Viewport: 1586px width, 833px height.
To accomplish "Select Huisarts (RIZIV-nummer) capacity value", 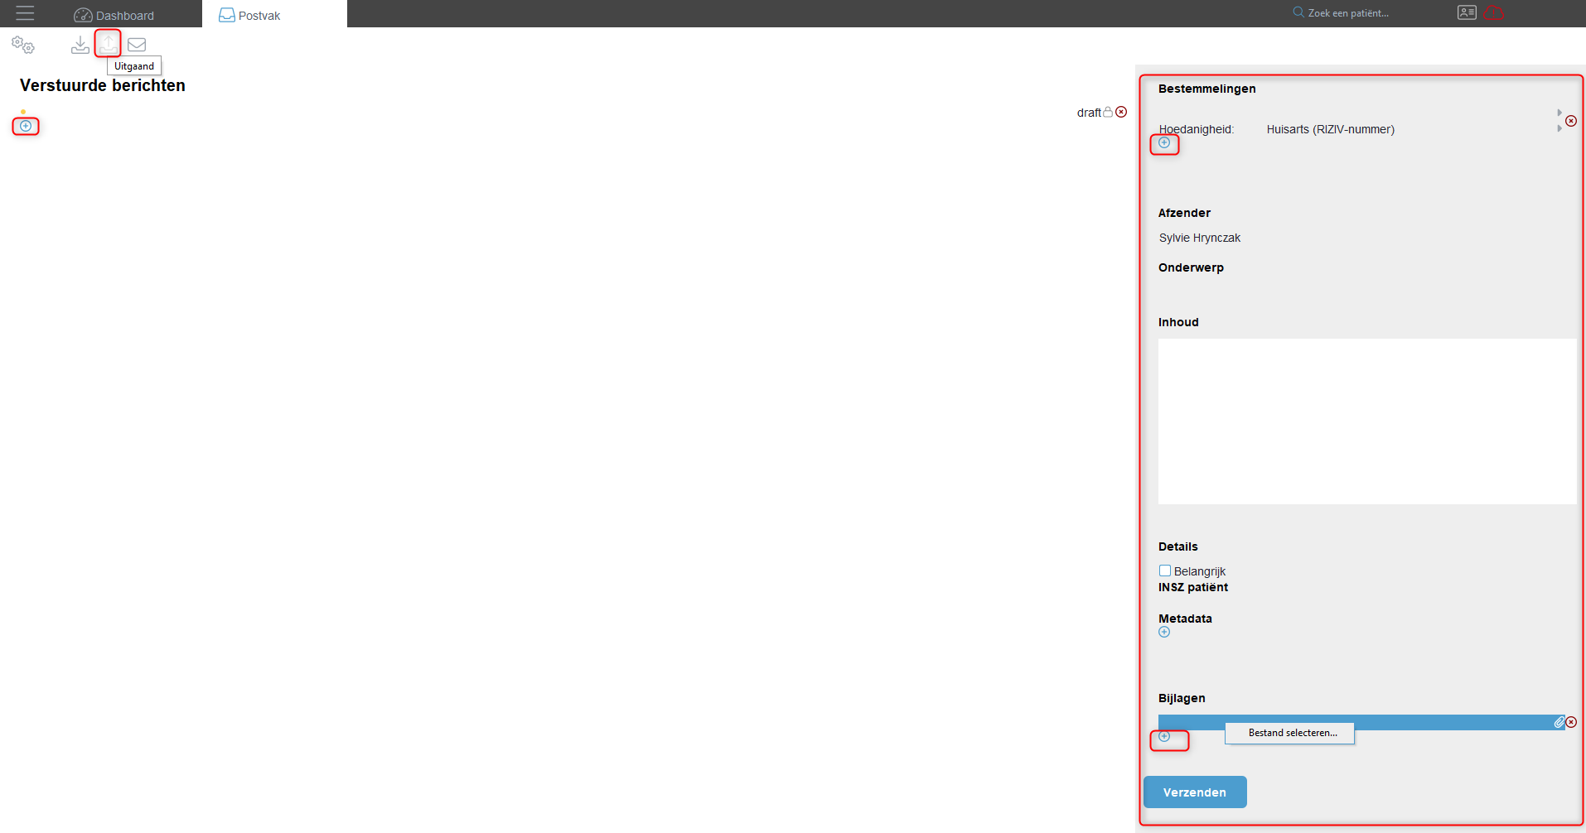I will pos(1330,129).
